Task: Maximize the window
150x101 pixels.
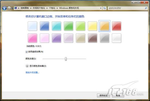Action: pos(138,2)
